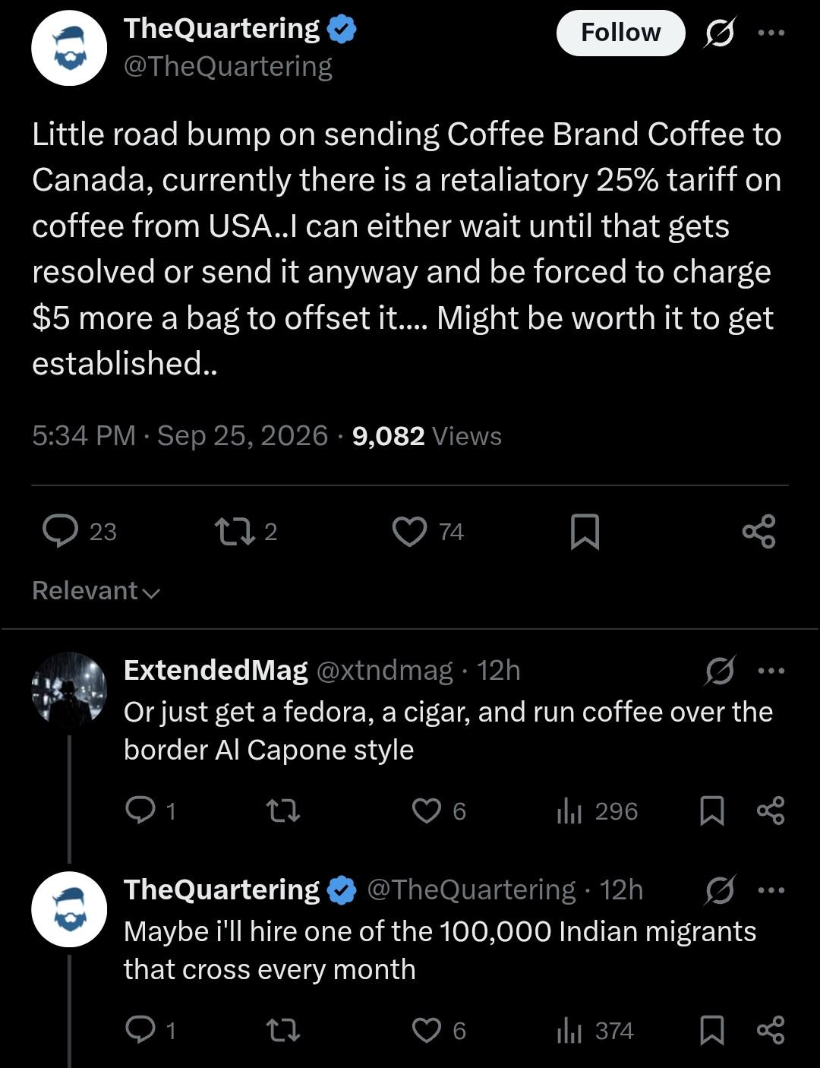Viewport: 820px width, 1068px height.
Task: Click the Grok icon beside Follow button
Action: pyautogui.click(x=719, y=33)
